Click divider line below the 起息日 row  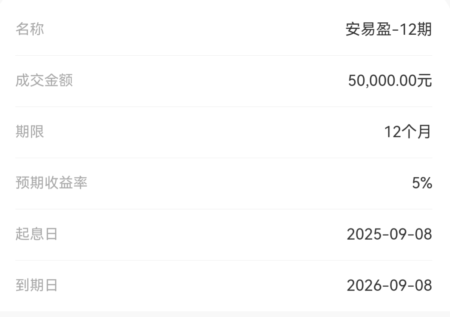click(224, 260)
